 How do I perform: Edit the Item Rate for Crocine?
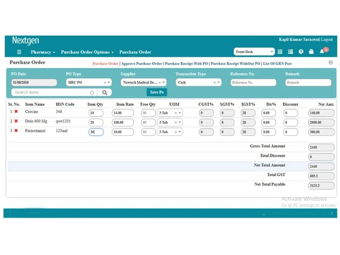point(122,113)
